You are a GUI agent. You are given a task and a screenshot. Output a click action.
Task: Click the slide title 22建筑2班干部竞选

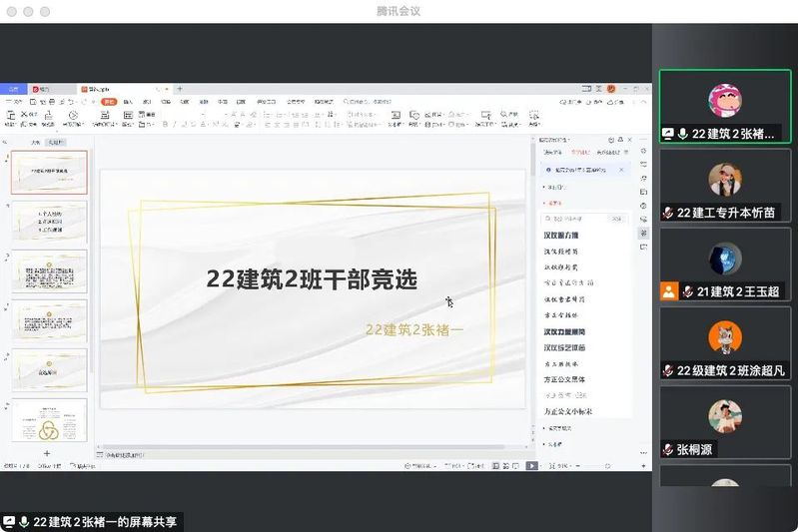(312, 279)
